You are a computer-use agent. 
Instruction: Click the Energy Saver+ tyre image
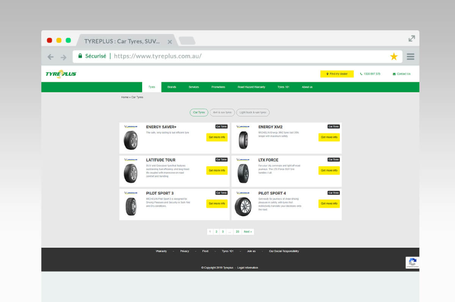pos(131,140)
